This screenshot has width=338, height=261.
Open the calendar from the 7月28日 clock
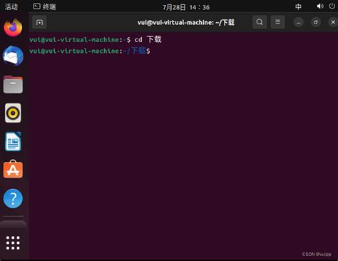pyautogui.click(x=186, y=7)
